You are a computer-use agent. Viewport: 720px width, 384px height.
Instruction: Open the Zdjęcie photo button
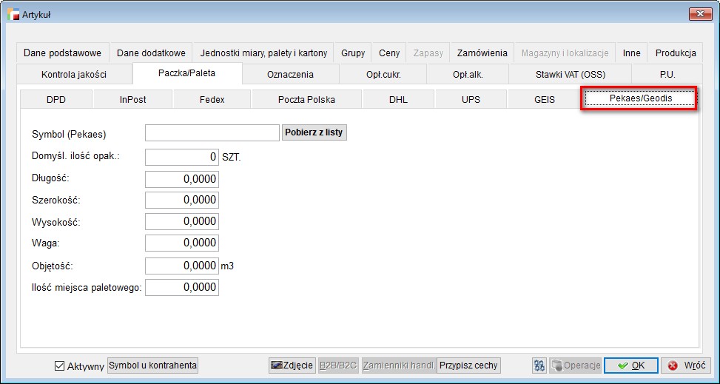coord(292,366)
